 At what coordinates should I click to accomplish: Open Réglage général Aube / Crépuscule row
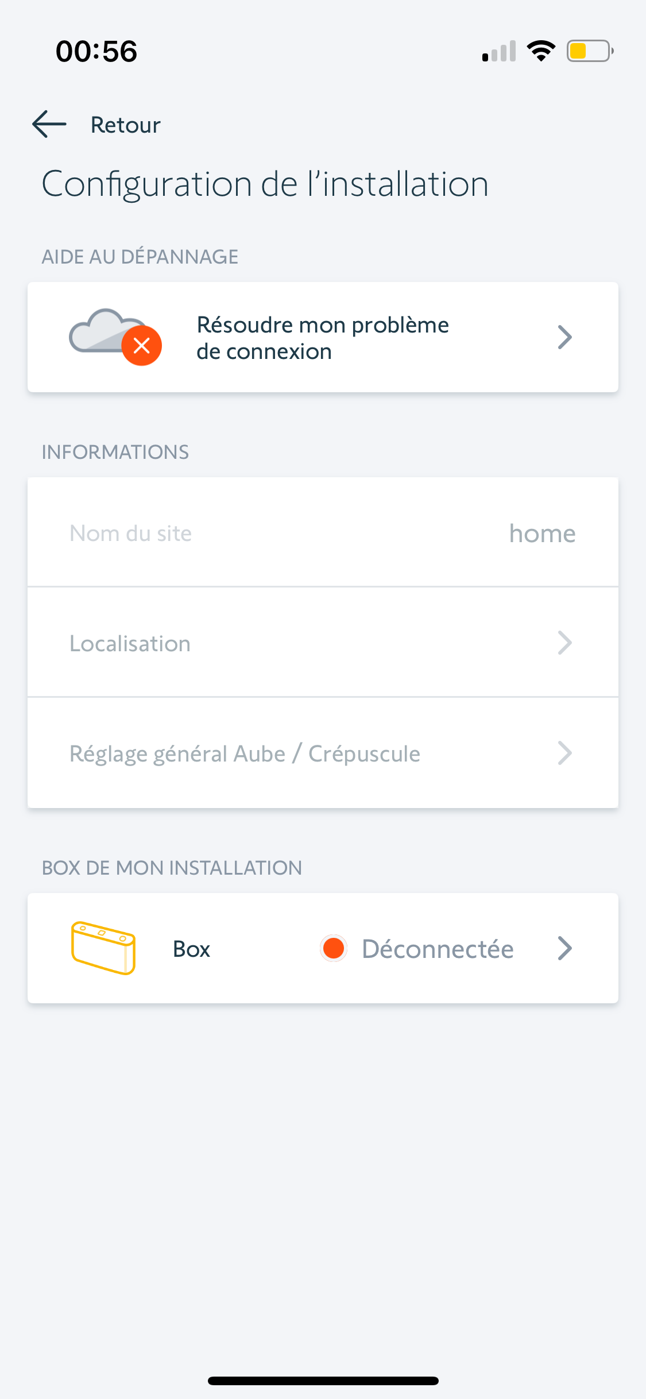click(x=245, y=753)
